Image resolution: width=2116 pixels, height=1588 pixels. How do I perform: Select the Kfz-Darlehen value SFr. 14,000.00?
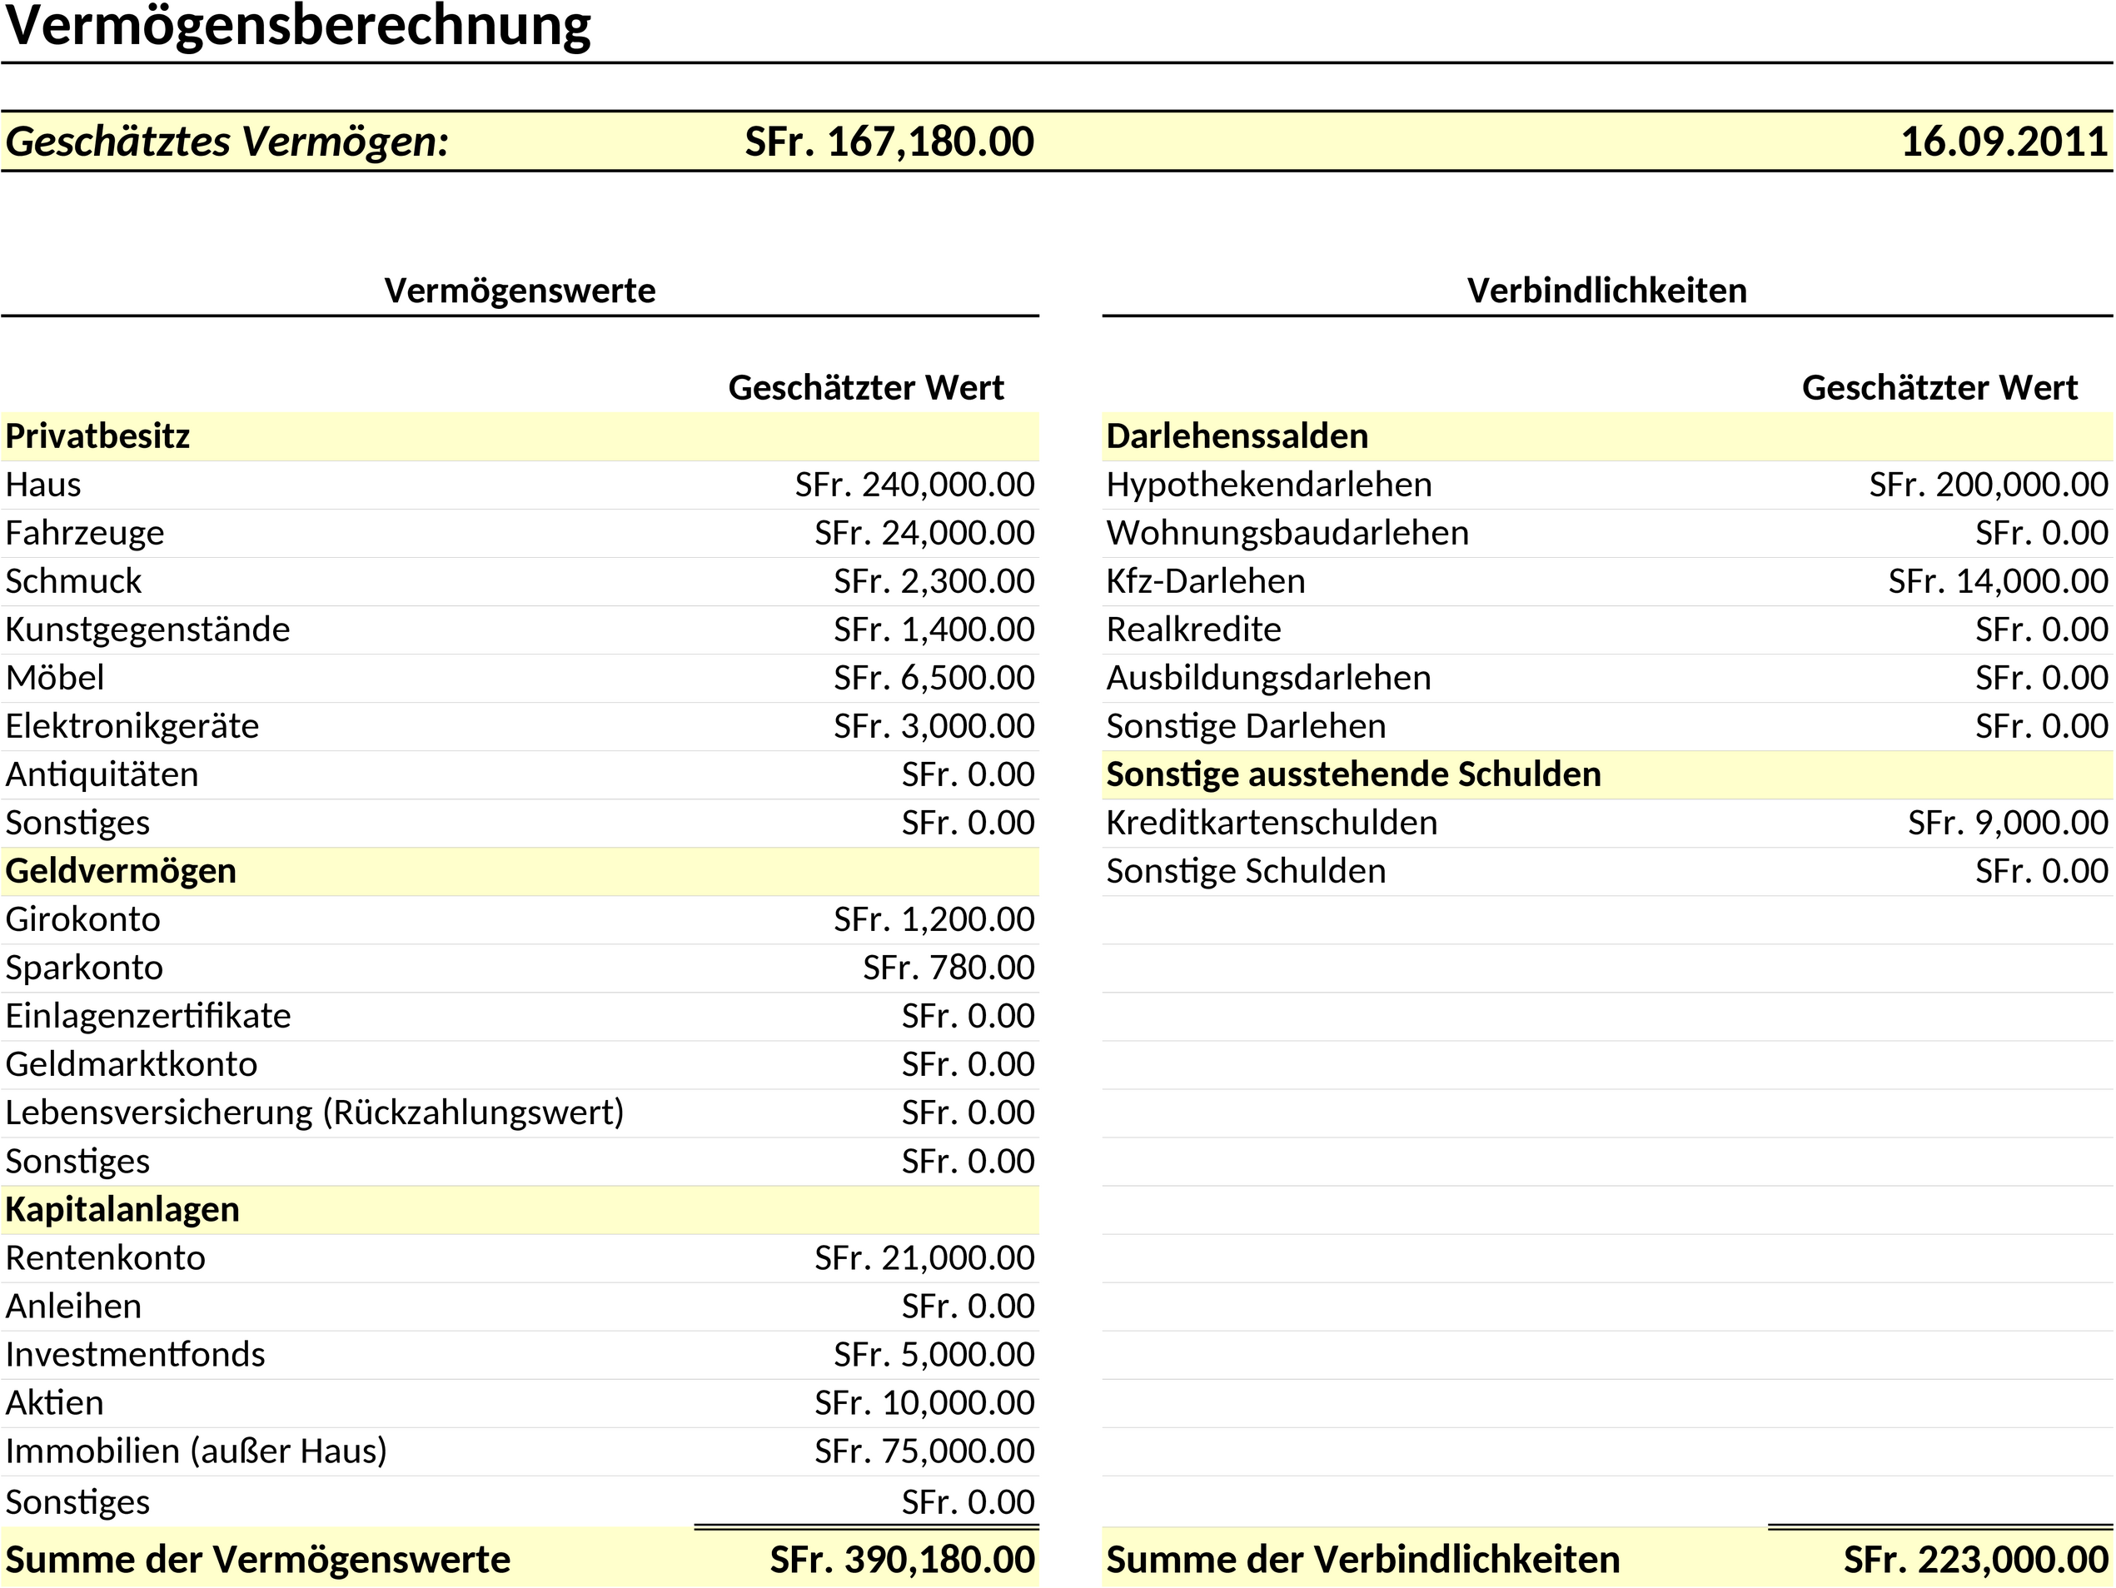[1999, 581]
